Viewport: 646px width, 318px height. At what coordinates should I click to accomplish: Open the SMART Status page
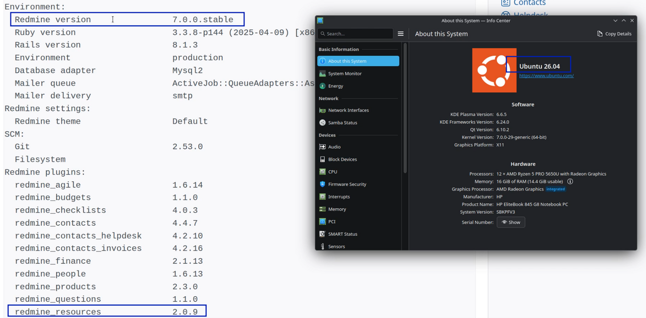tap(358, 234)
